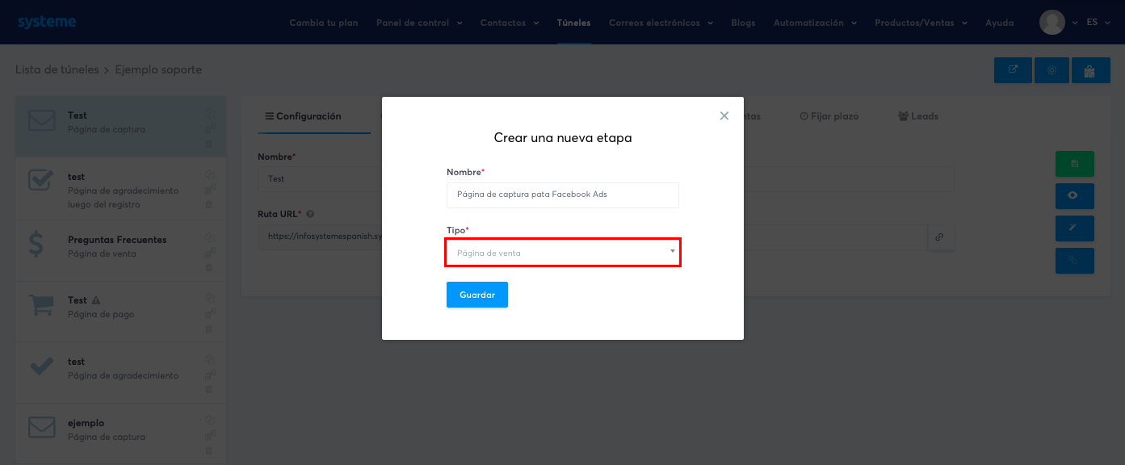
Task: Open the A/B split test icon
Action: (x=1075, y=261)
